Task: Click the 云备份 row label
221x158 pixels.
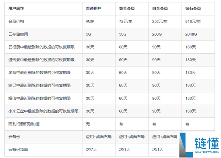Action: (x=14, y=137)
